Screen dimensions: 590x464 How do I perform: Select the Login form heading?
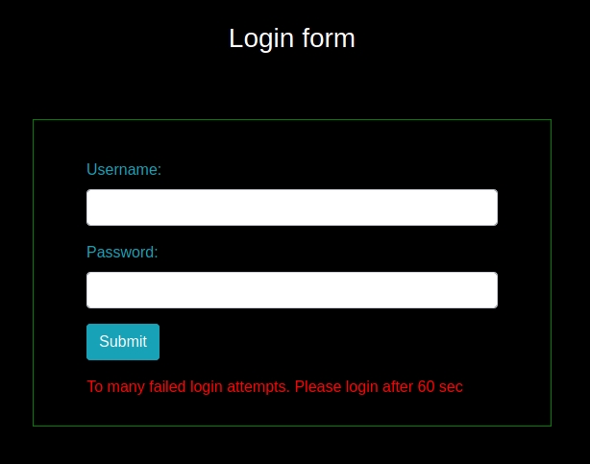tap(292, 38)
